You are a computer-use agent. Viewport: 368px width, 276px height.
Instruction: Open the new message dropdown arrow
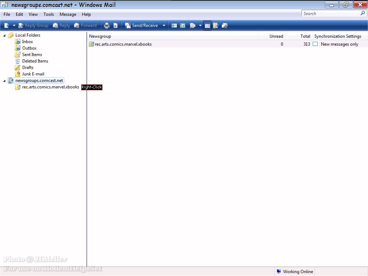(x=14, y=26)
